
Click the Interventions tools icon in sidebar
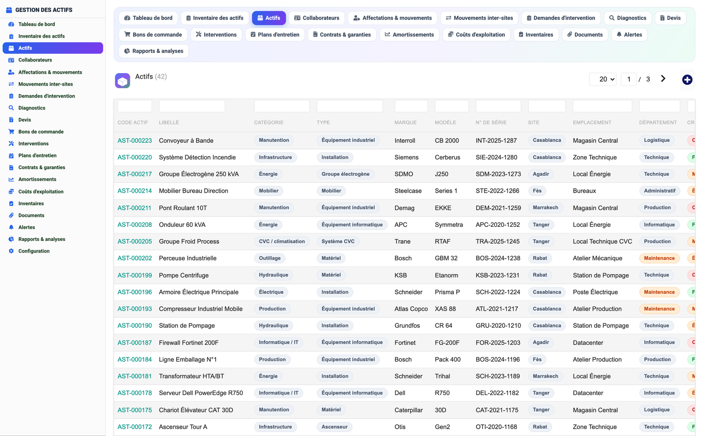[x=11, y=143]
